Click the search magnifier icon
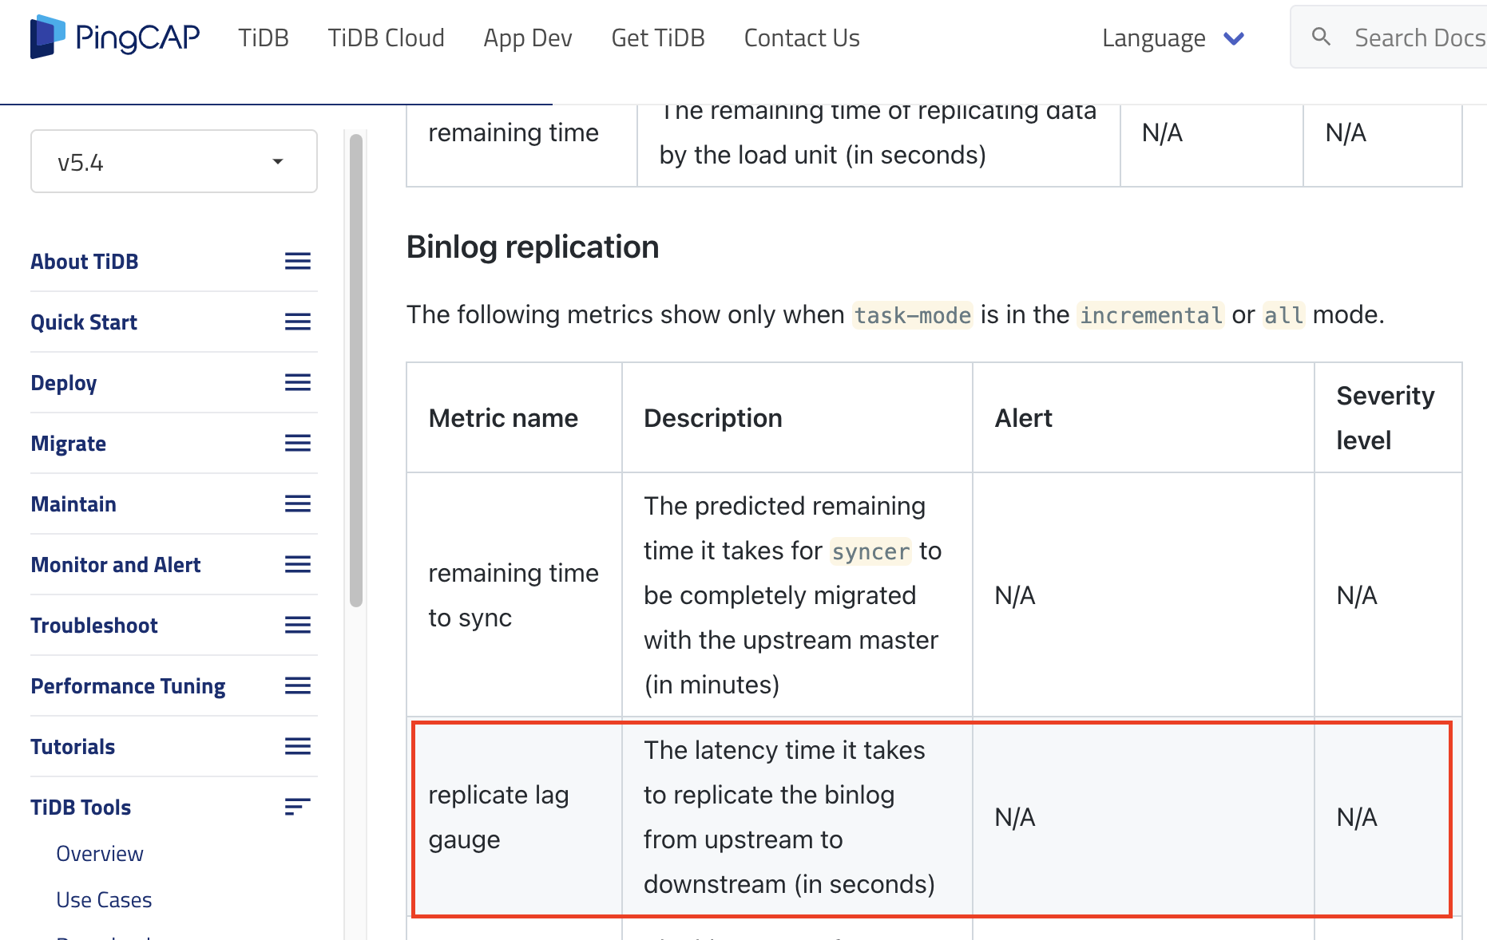The height and width of the screenshot is (940, 1487). (x=1321, y=37)
